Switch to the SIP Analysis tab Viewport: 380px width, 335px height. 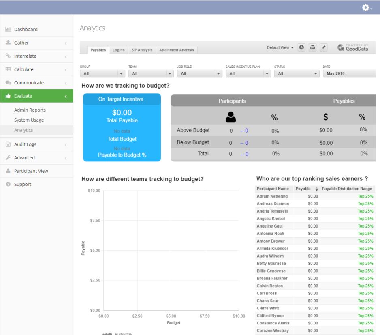click(142, 50)
